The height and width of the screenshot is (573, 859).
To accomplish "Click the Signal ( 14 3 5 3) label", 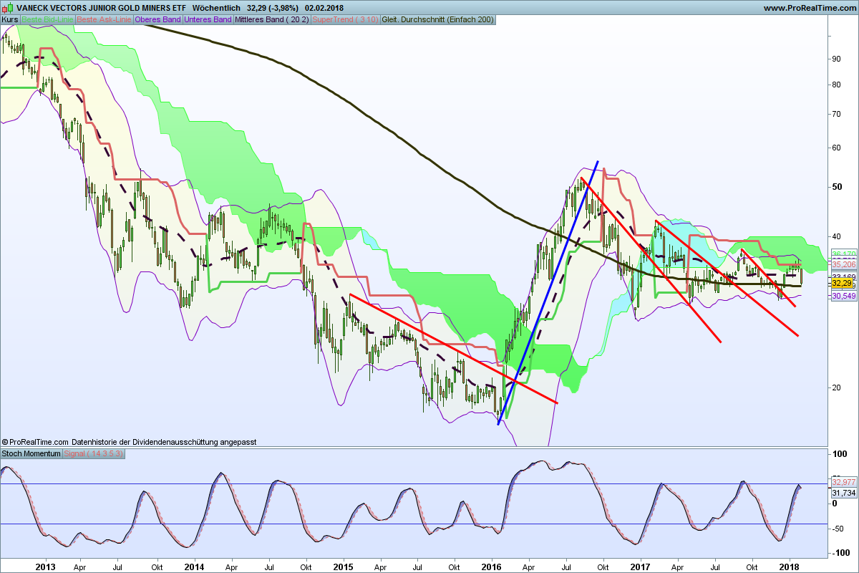I will [x=94, y=454].
